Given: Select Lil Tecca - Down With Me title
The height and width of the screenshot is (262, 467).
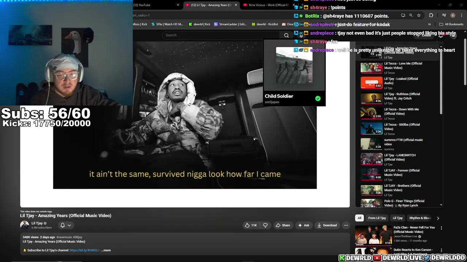Looking at the screenshot, I should coord(401,111).
